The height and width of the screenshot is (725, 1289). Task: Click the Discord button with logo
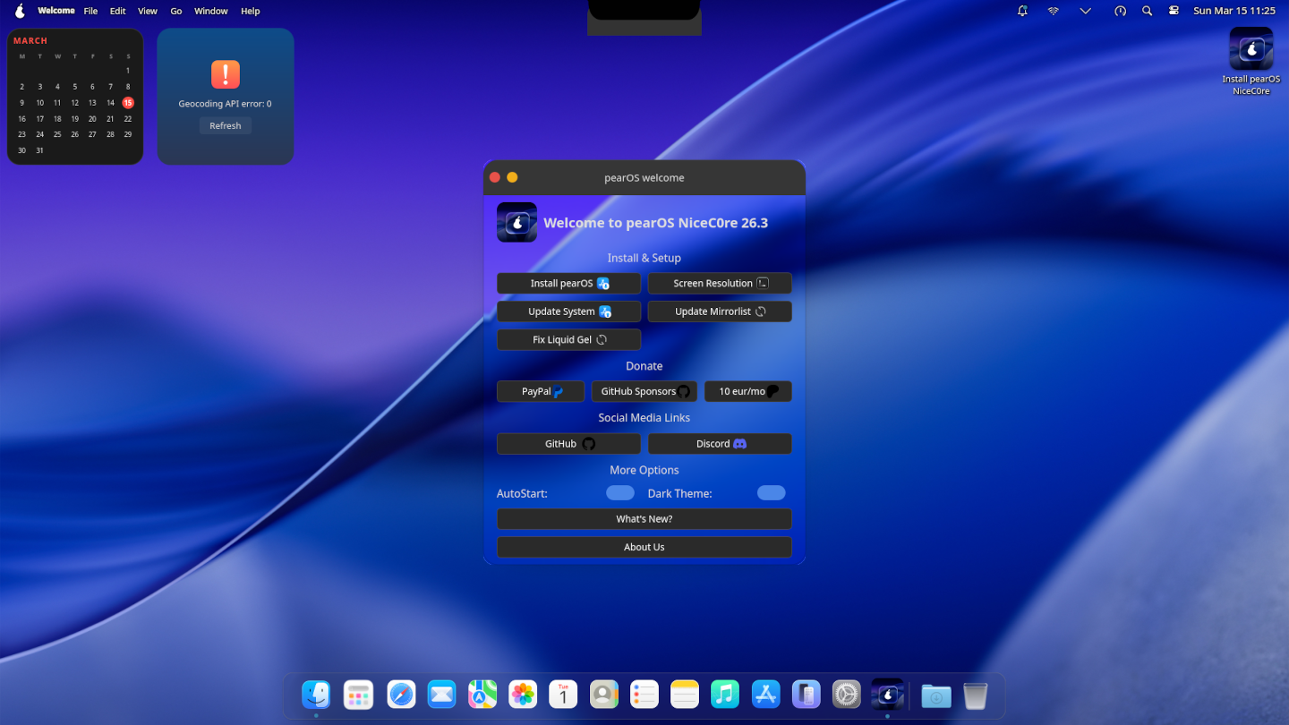pyautogui.click(x=720, y=444)
